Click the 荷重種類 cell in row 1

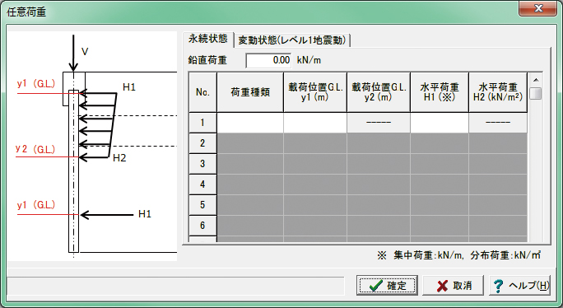click(x=250, y=123)
